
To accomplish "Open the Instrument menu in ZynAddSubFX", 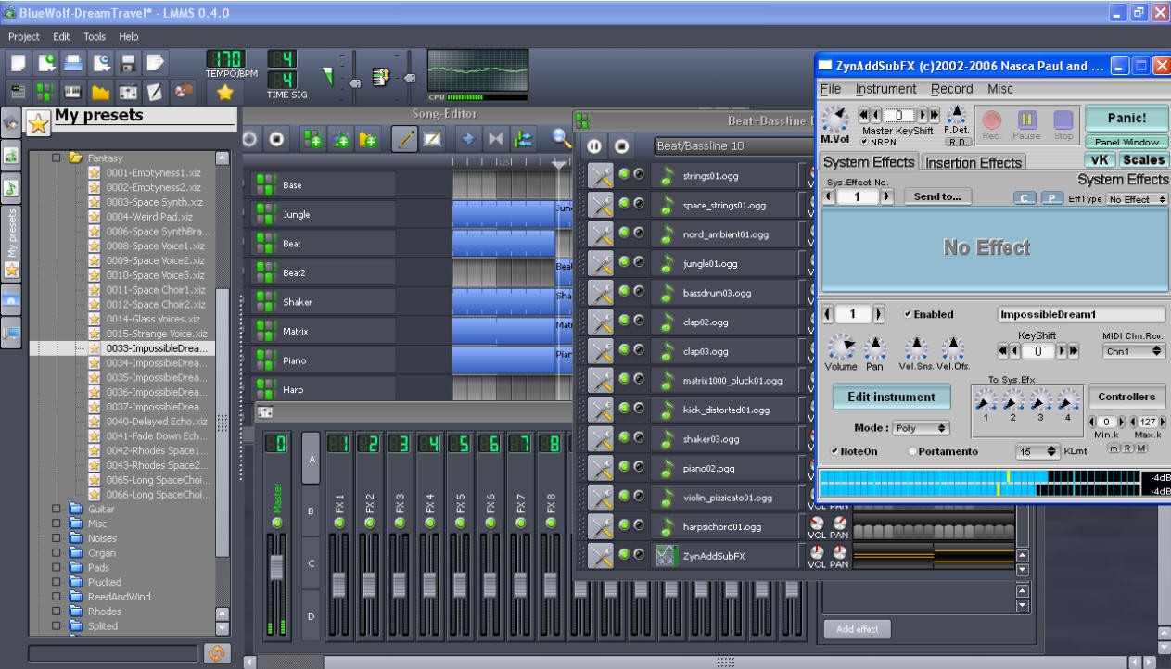I will tap(886, 88).
